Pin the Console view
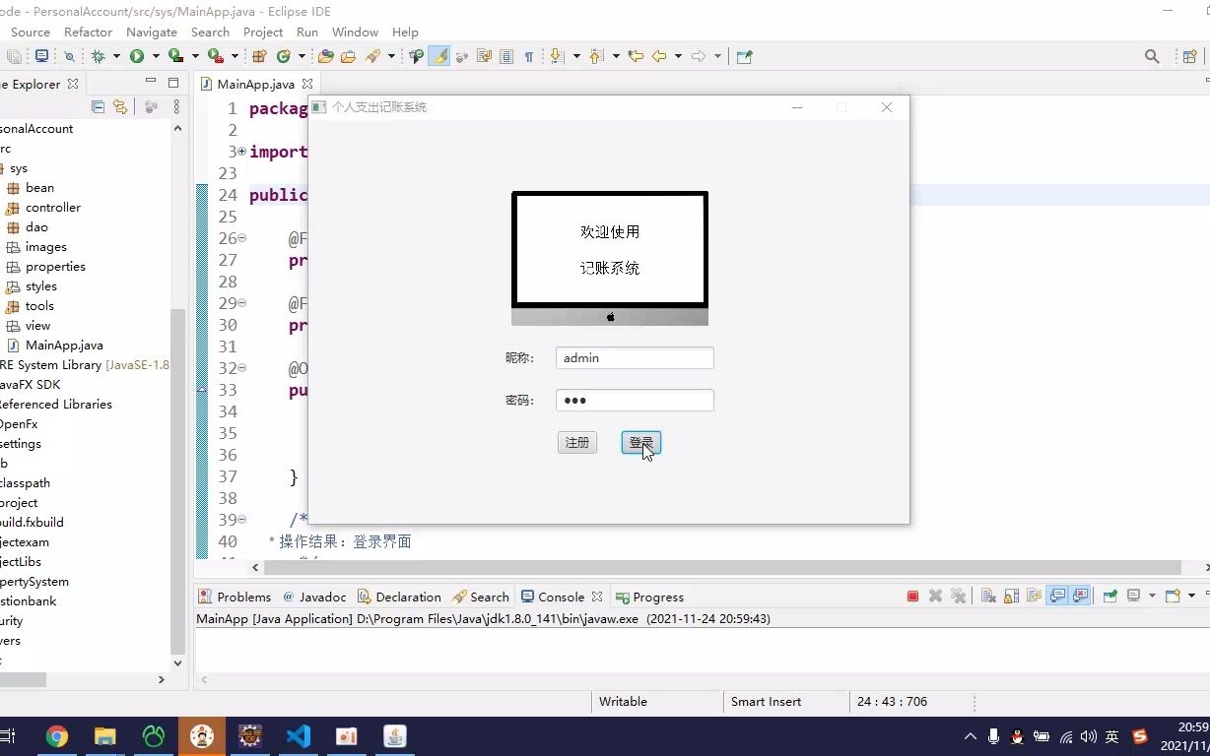The image size is (1210, 756). (1109, 596)
